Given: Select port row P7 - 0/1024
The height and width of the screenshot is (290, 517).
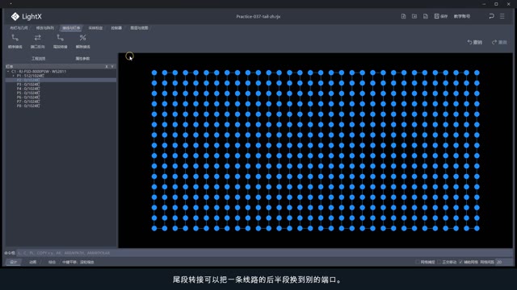Looking at the screenshot, I should [61, 101].
